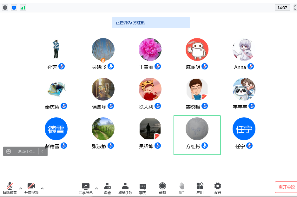Expand share options arrow next to 共享屏幕

96,188
